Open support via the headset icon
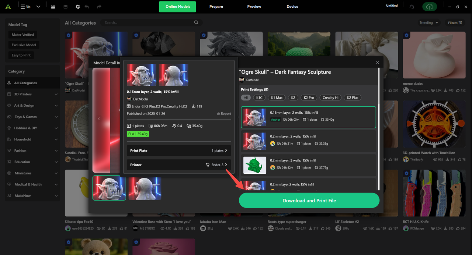This screenshot has height=255, width=472. point(412,7)
